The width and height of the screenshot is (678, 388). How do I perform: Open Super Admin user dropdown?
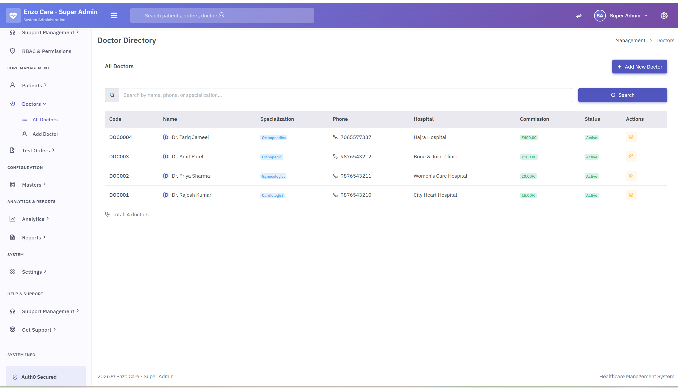pos(628,16)
